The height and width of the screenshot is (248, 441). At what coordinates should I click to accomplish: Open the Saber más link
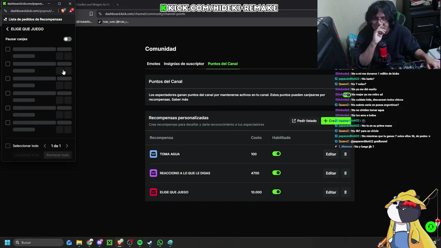[180, 100]
